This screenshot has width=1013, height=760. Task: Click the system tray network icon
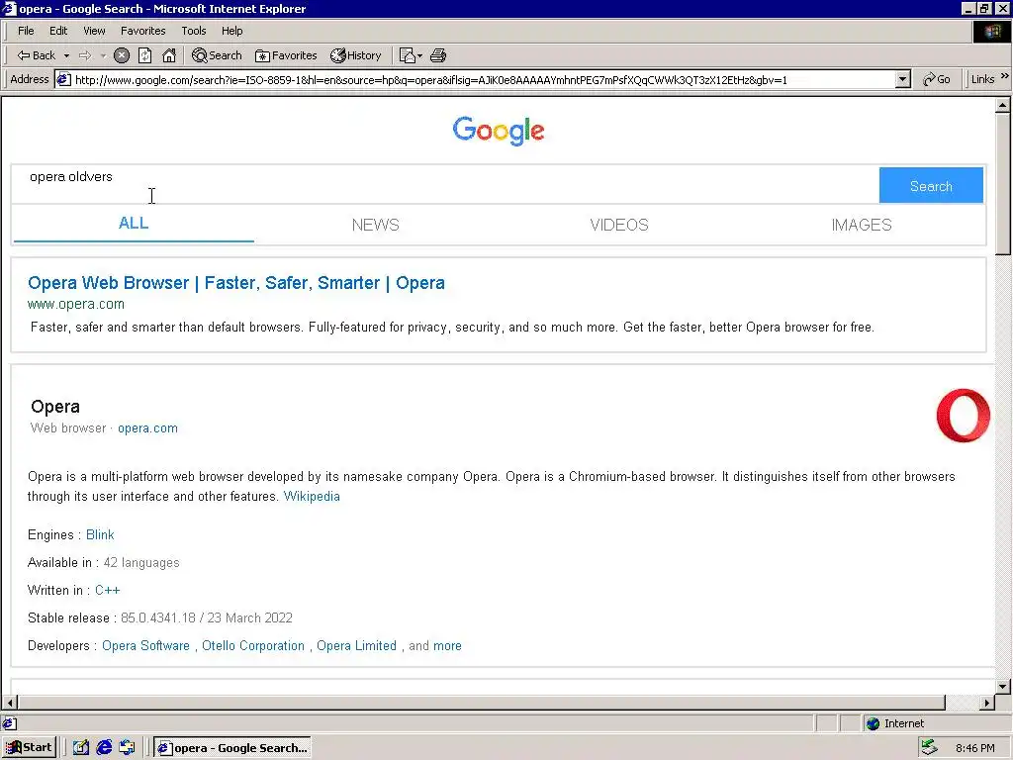point(930,748)
